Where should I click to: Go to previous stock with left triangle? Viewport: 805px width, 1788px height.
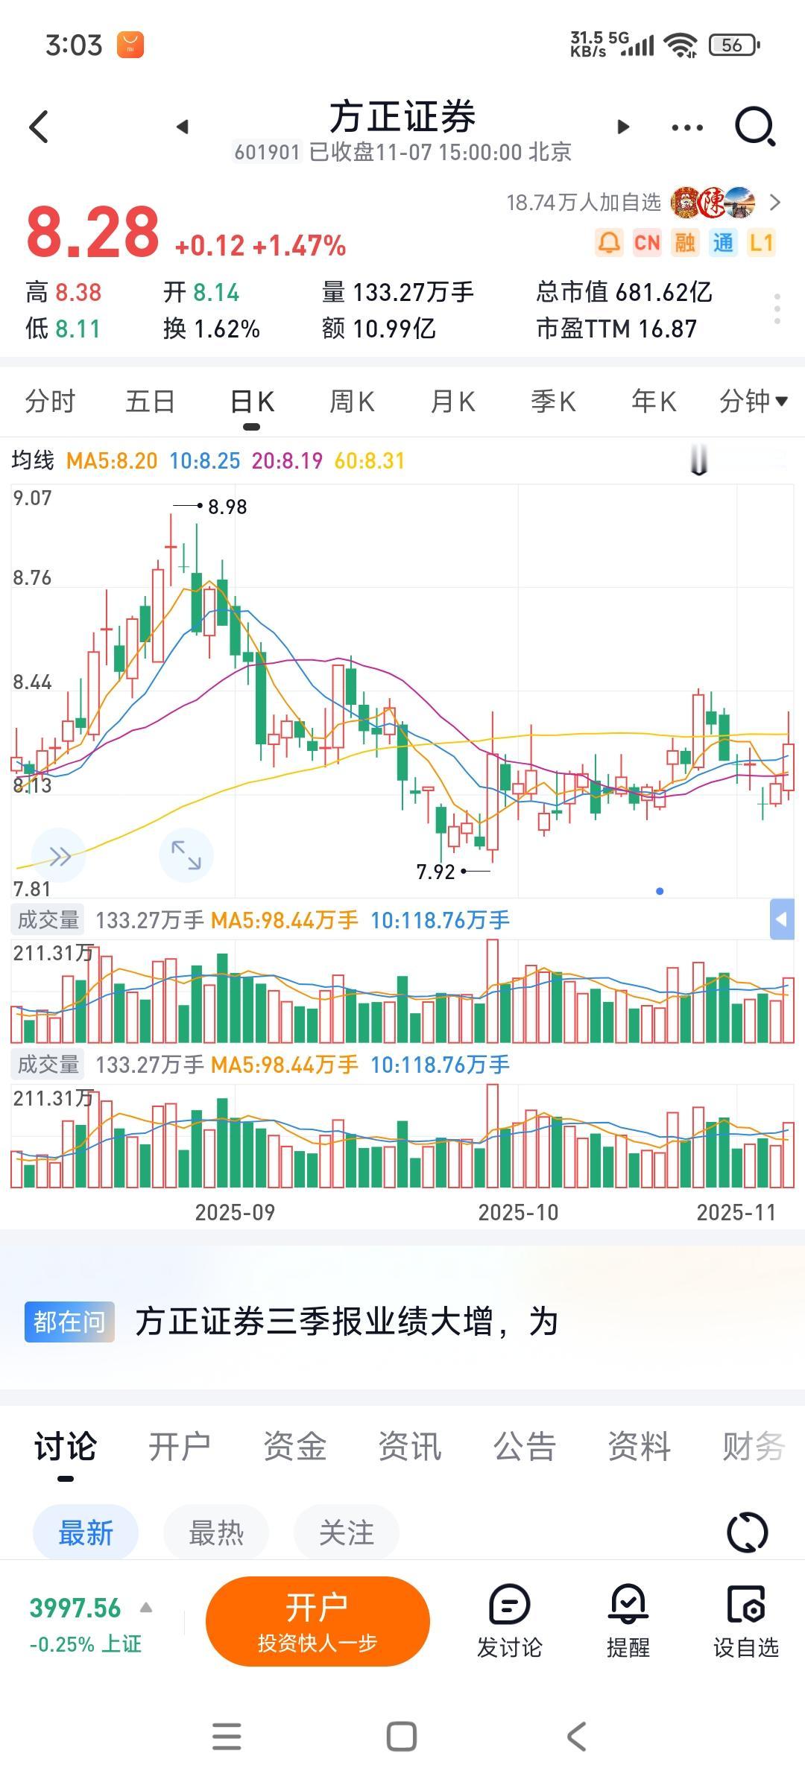pos(183,127)
